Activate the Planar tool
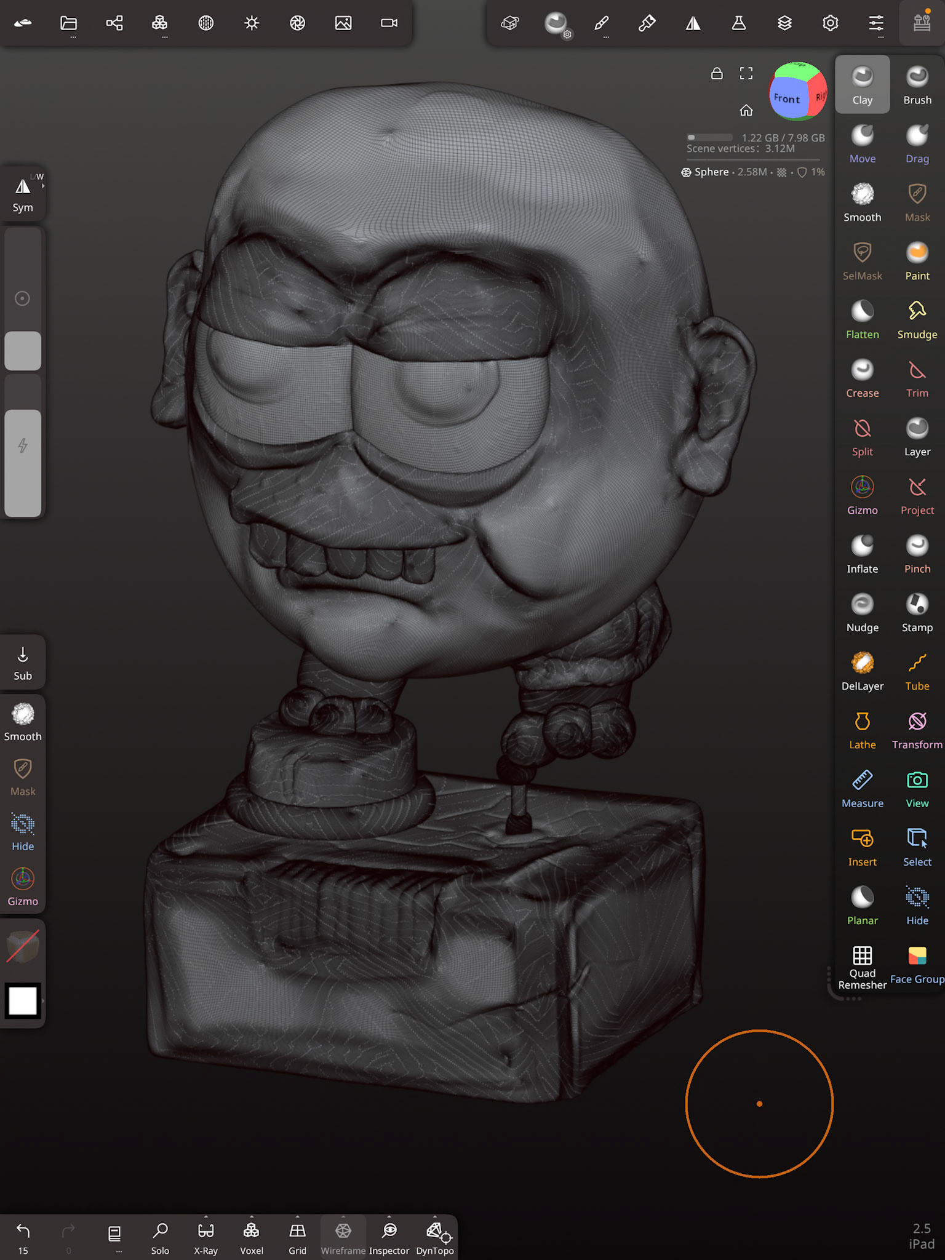The width and height of the screenshot is (945, 1260). pos(862,906)
